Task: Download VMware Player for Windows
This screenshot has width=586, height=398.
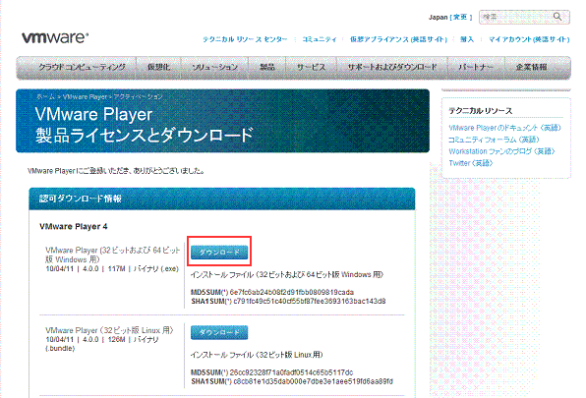Action: click(x=219, y=253)
